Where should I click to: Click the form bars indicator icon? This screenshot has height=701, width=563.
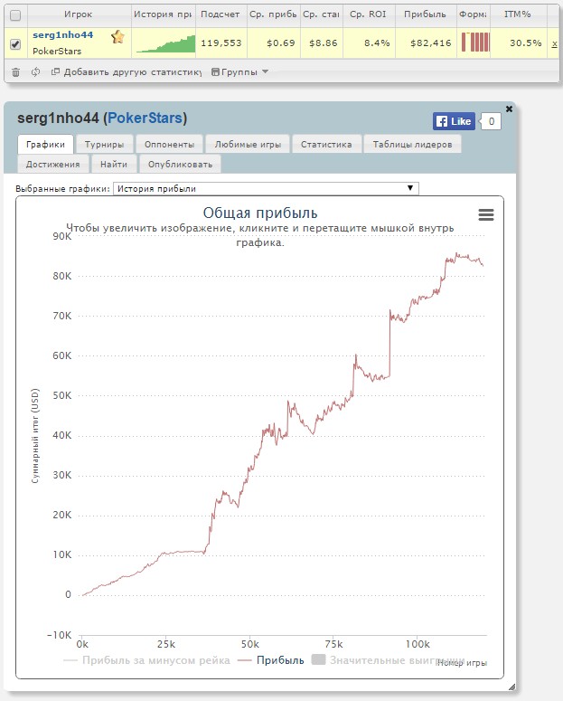[x=475, y=43]
